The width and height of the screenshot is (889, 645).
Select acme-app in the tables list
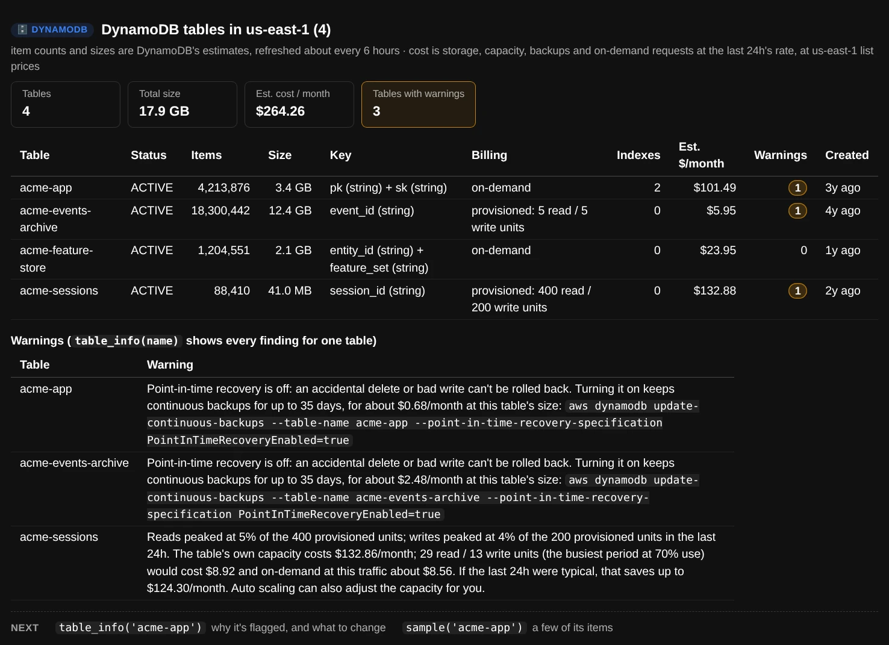(46, 188)
